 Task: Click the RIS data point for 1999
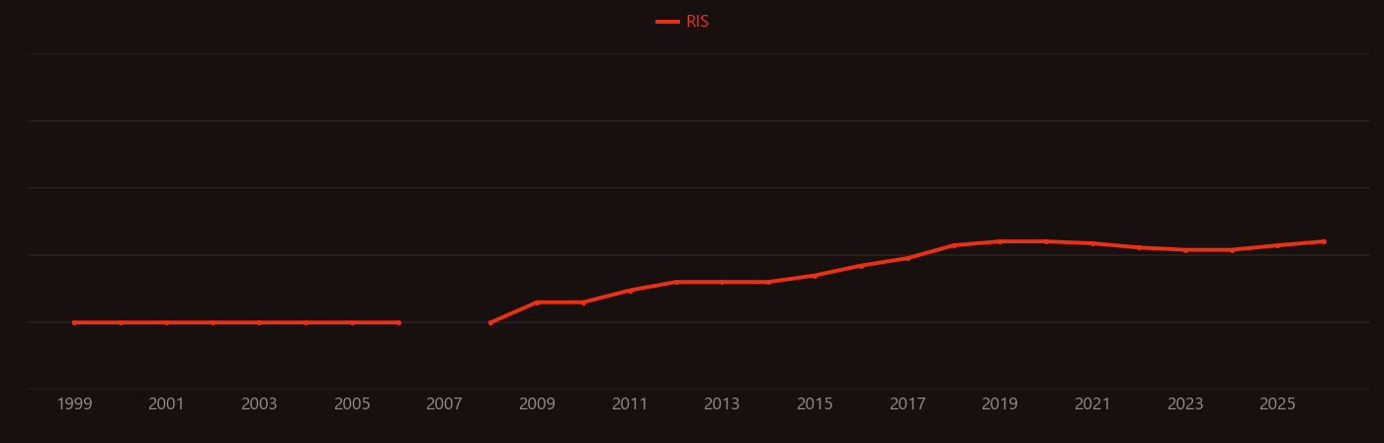tap(74, 322)
